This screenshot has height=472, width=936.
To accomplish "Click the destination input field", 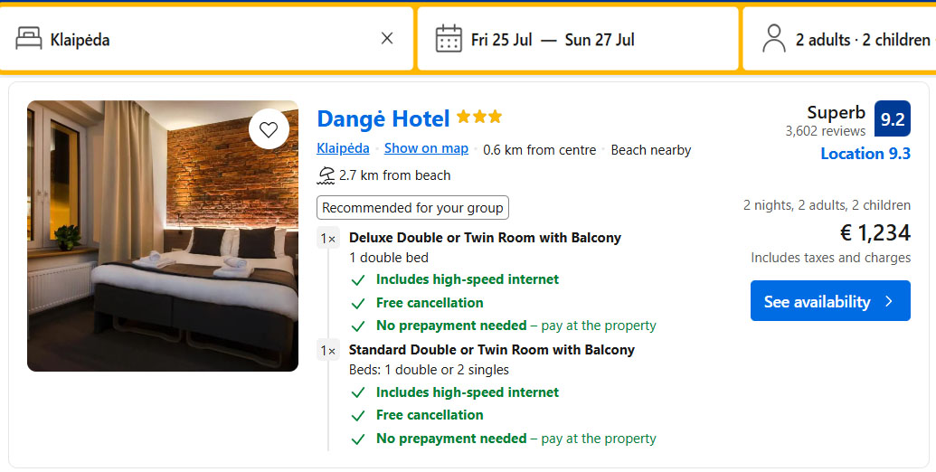I will pos(208,40).
